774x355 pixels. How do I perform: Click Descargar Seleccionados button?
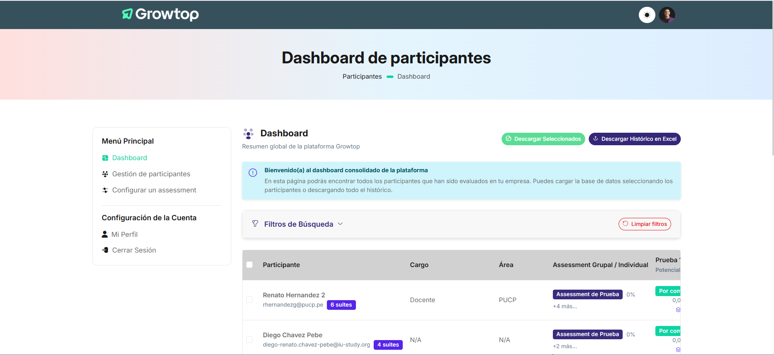click(x=543, y=139)
